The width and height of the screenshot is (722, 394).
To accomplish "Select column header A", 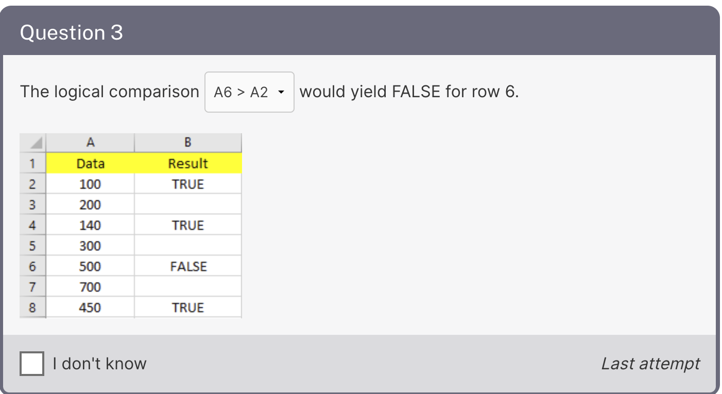I will (x=90, y=142).
